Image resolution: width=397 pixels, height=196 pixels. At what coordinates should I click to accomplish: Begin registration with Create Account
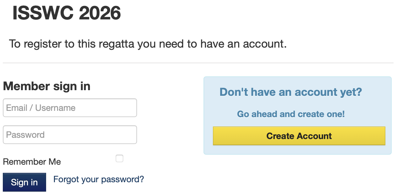pyautogui.click(x=299, y=136)
